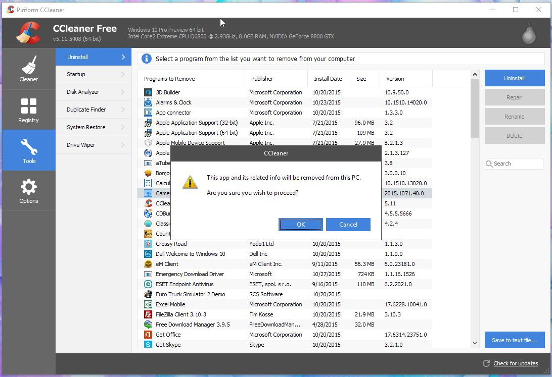Click the Piriform pear logo
The width and height of the screenshot is (552, 377).
point(528,34)
